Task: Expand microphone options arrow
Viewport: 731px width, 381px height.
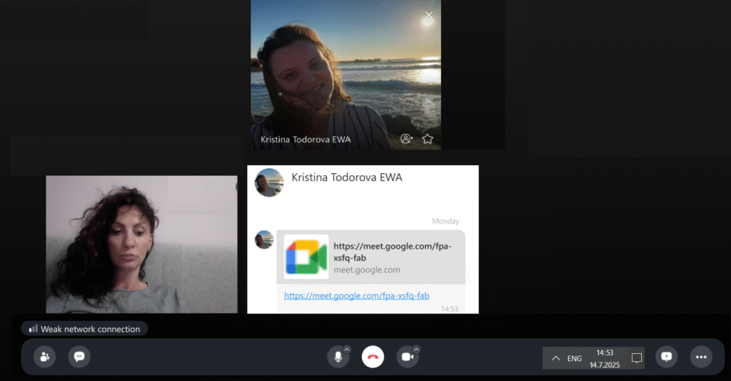Action: 347,350
